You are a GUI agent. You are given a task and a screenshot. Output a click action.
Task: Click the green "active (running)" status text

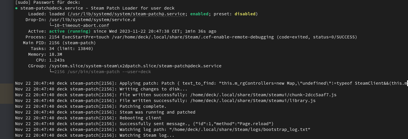[x=70, y=31]
